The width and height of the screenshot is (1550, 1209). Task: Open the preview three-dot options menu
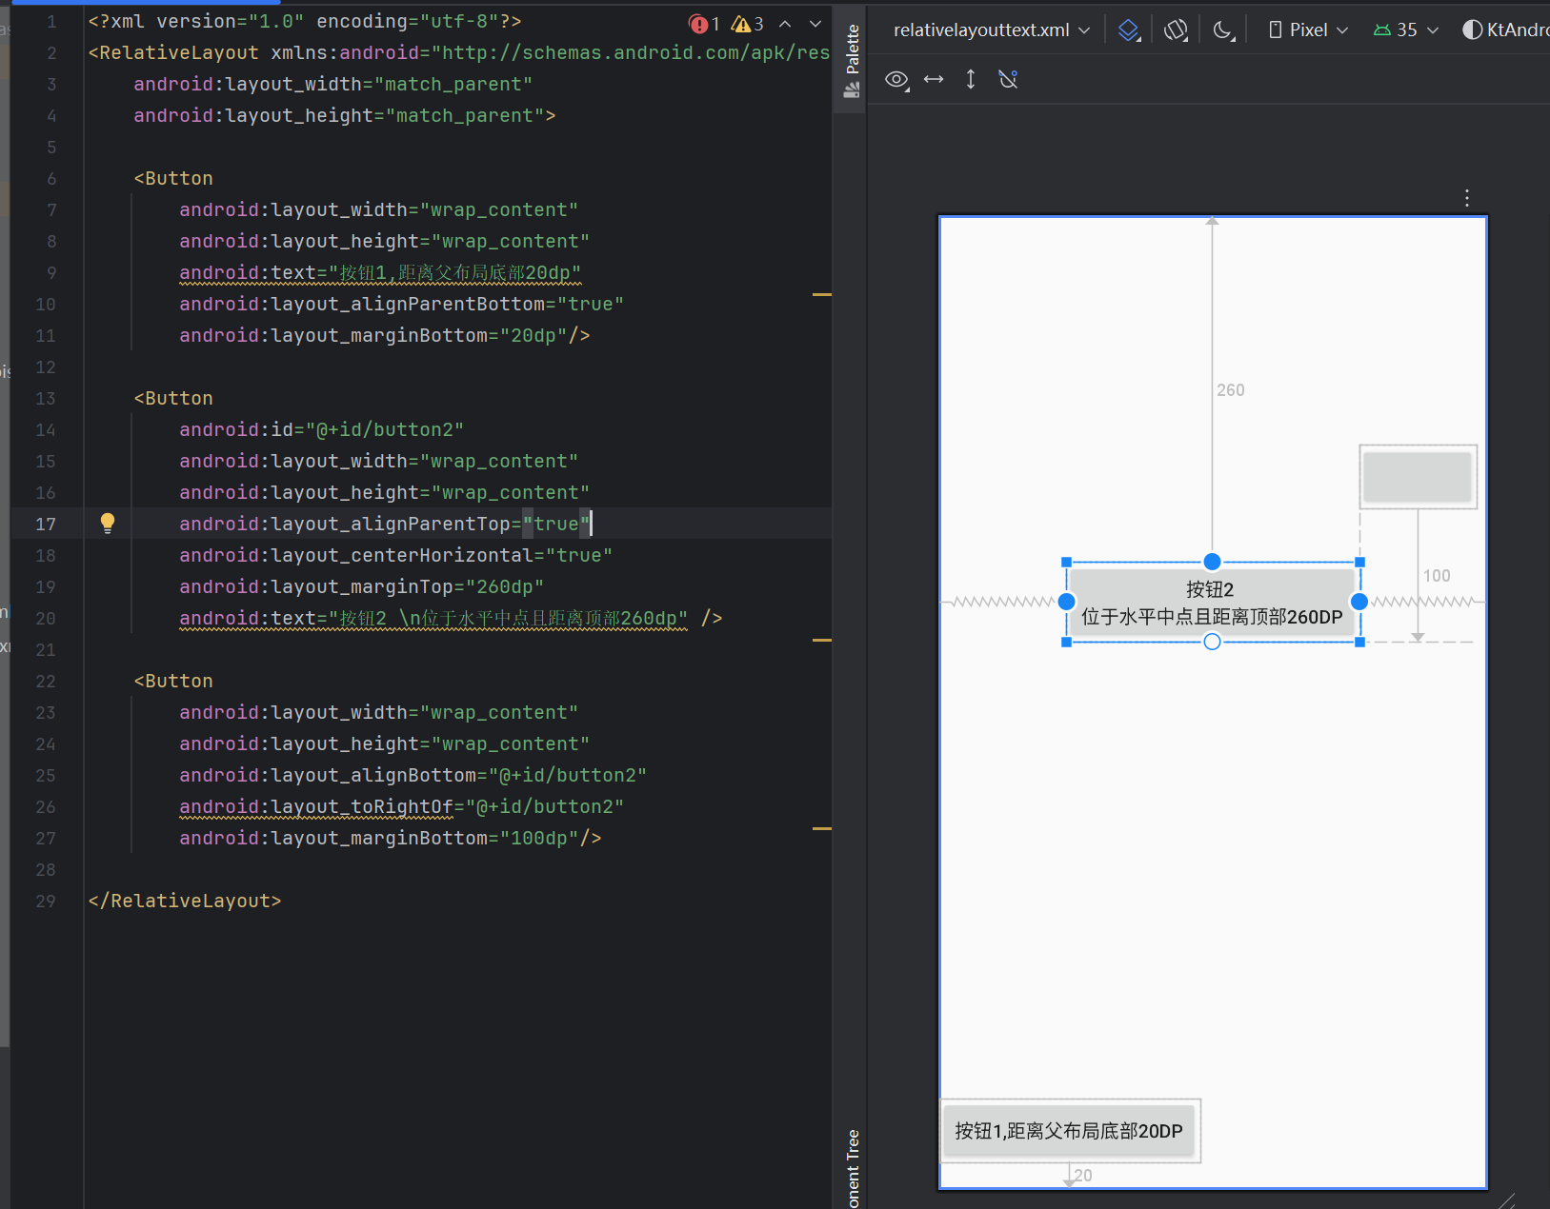[x=1467, y=197]
